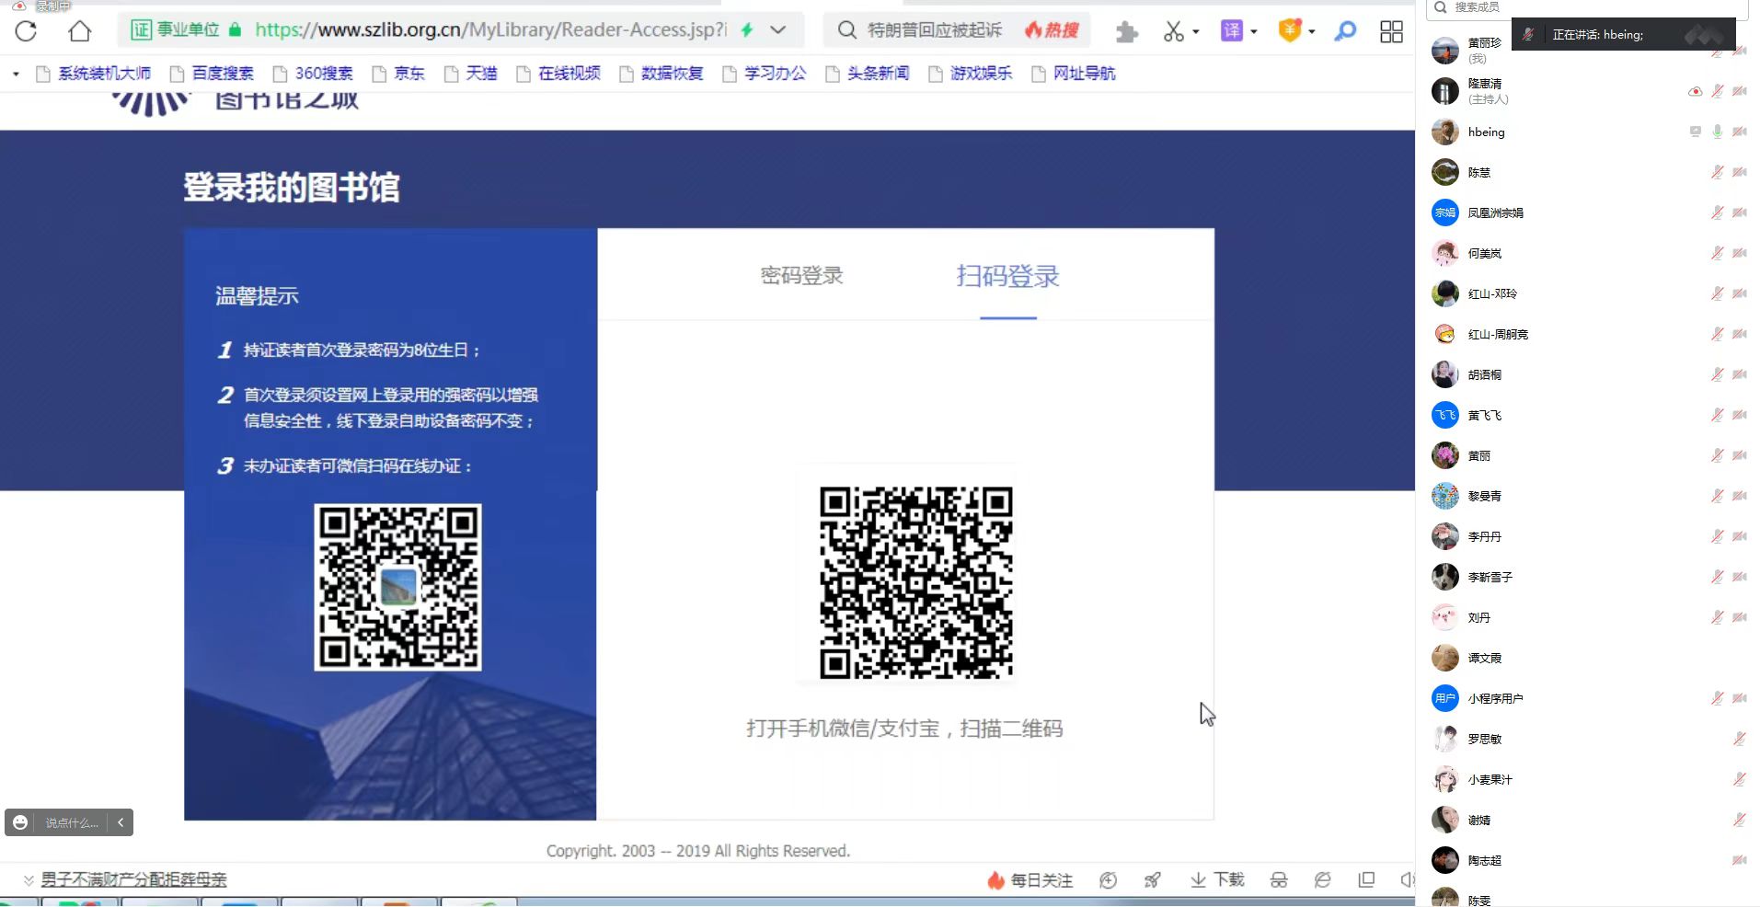Viewport: 1760px width, 907px height.
Task: Click the rocket accelerator icon in status bar
Action: [1152, 880]
